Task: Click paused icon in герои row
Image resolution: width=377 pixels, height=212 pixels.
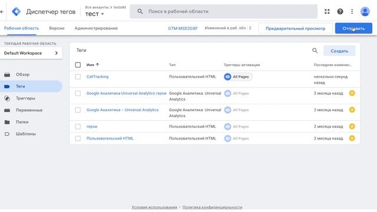Action: 352,126
